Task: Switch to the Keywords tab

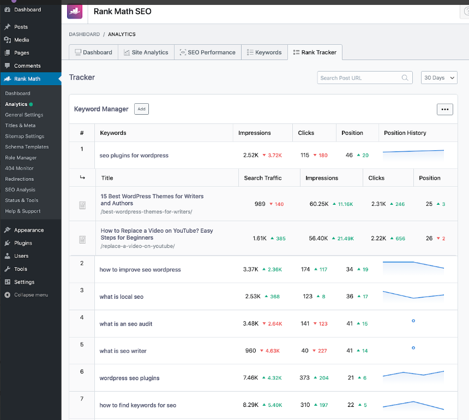Action: [264, 52]
